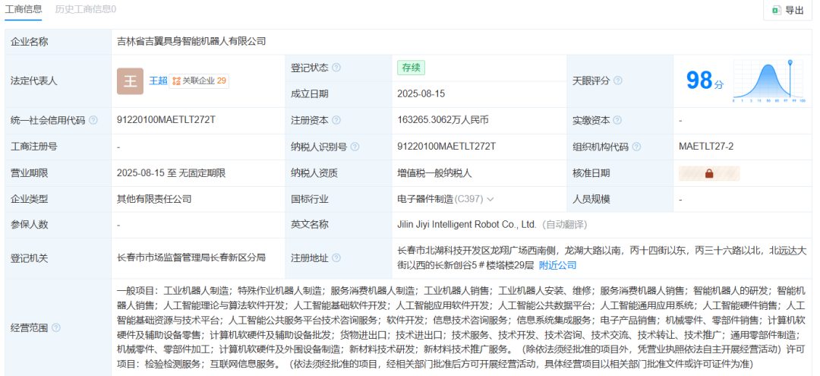Open 关联企业 29 related companies badge
820x376 pixels.
tap(199, 81)
